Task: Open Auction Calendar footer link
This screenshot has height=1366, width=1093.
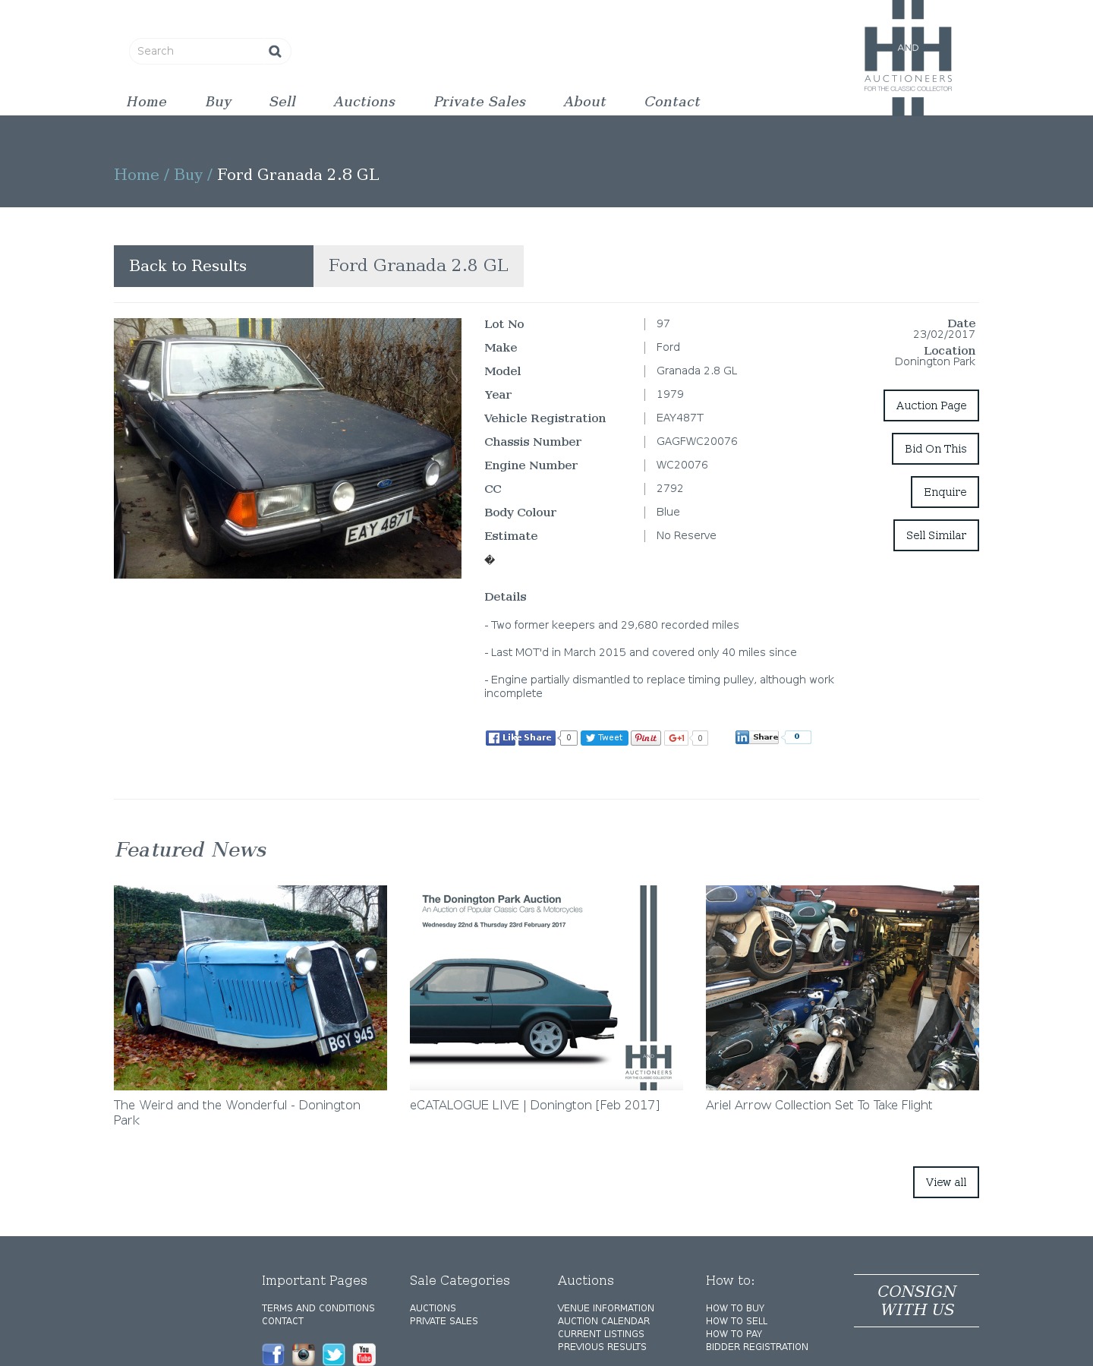Action: [603, 1321]
